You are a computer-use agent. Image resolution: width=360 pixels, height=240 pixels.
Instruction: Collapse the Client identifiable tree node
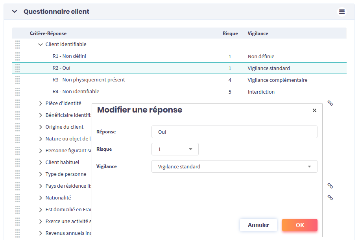coord(40,44)
